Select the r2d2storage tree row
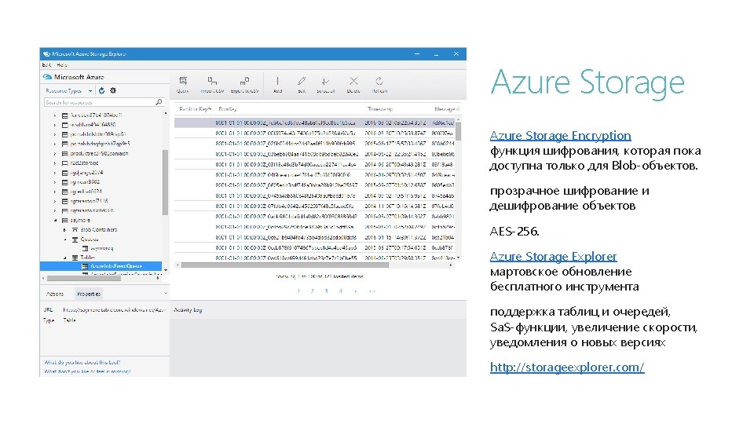 pyautogui.click(x=84, y=163)
